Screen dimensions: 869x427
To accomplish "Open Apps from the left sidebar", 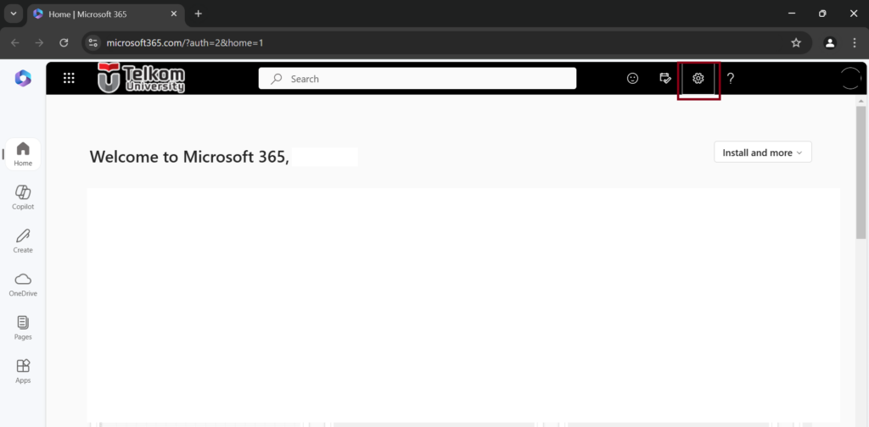I will pyautogui.click(x=23, y=371).
